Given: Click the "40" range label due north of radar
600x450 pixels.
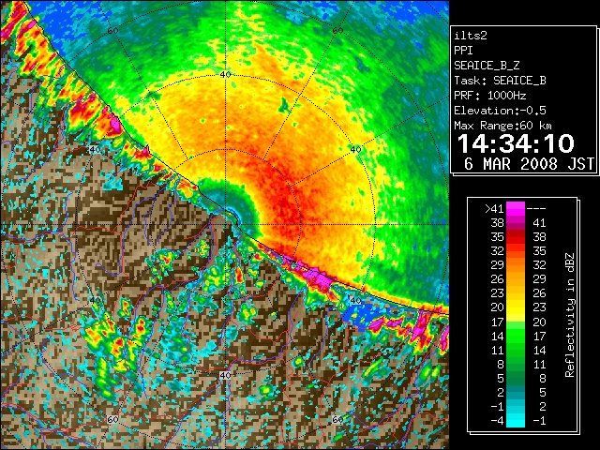Looking at the screenshot, I should (x=225, y=75).
